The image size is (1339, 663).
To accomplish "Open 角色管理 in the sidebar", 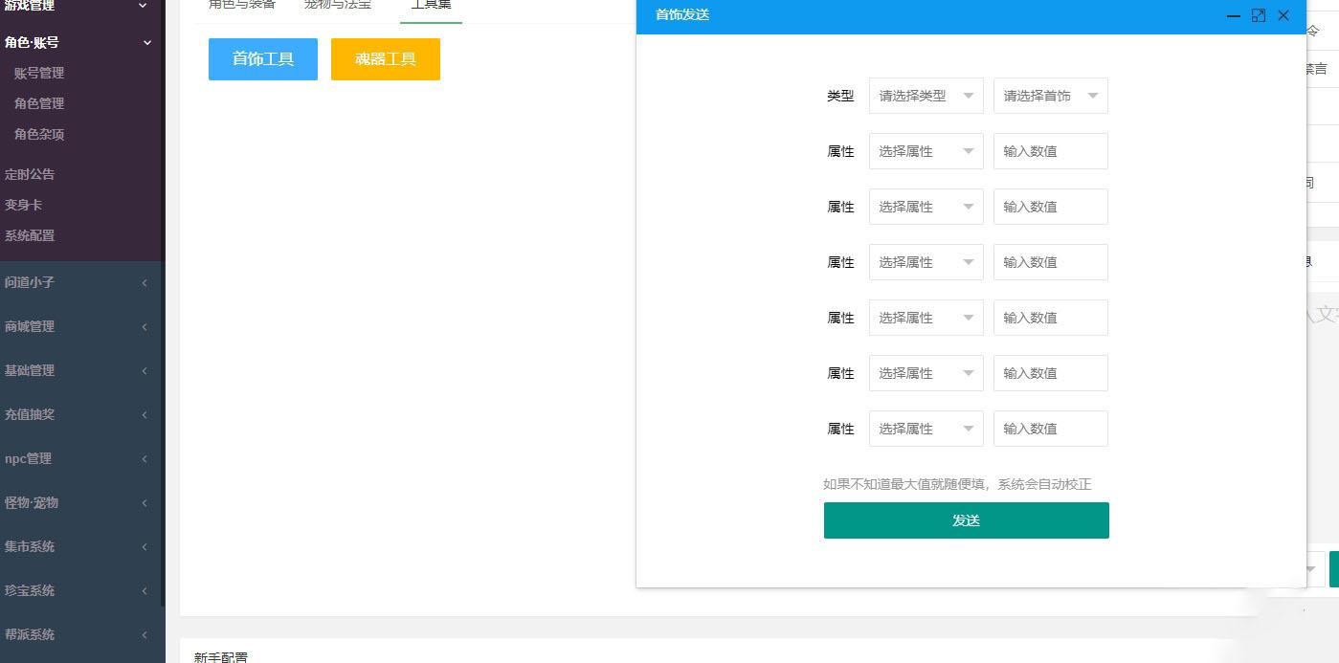I will tap(39, 103).
